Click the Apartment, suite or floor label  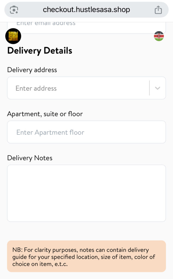(45, 114)
